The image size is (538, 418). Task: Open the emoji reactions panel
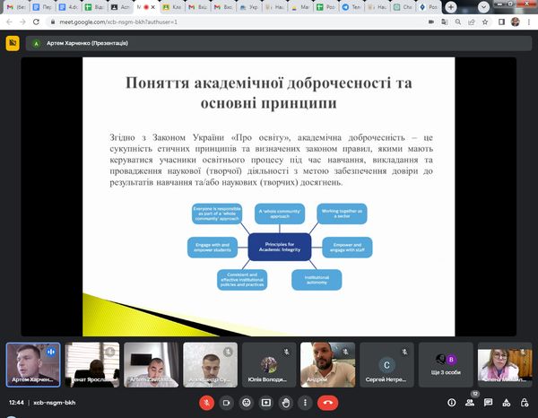246,403
